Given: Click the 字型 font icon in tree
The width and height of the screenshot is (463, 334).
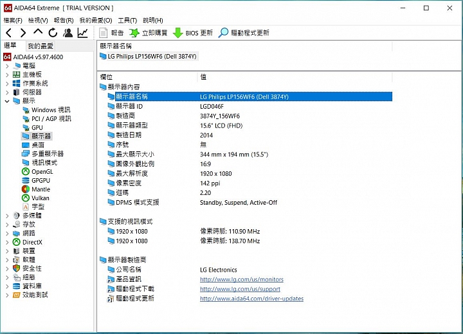Looking at the screenshot, I should tap(26, 207).
